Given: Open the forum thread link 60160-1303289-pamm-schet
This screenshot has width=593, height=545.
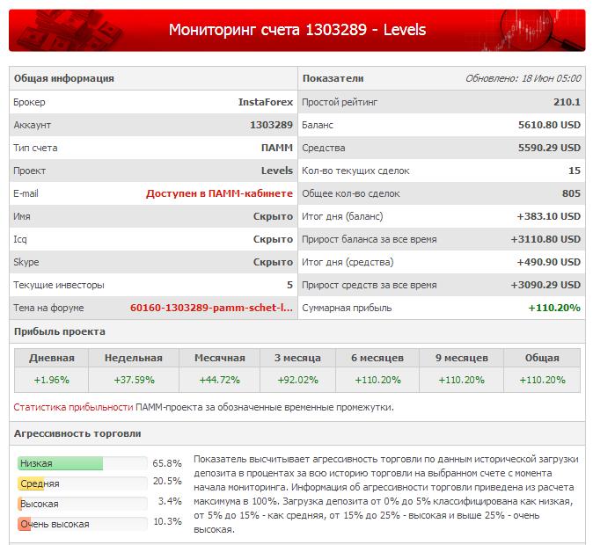Looking at the screenshot, I should tap(211, 308).
